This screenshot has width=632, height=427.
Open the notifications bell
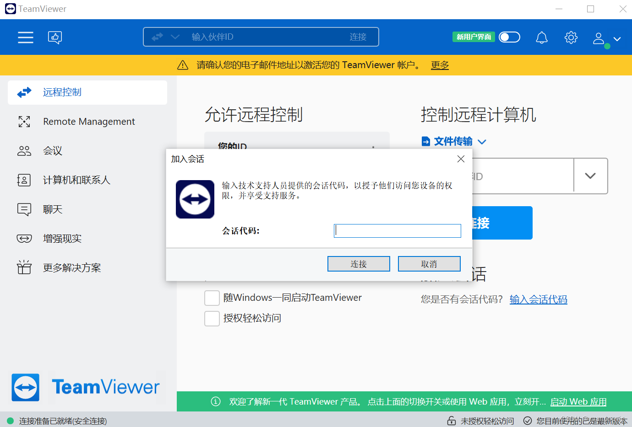click(541, 37)
